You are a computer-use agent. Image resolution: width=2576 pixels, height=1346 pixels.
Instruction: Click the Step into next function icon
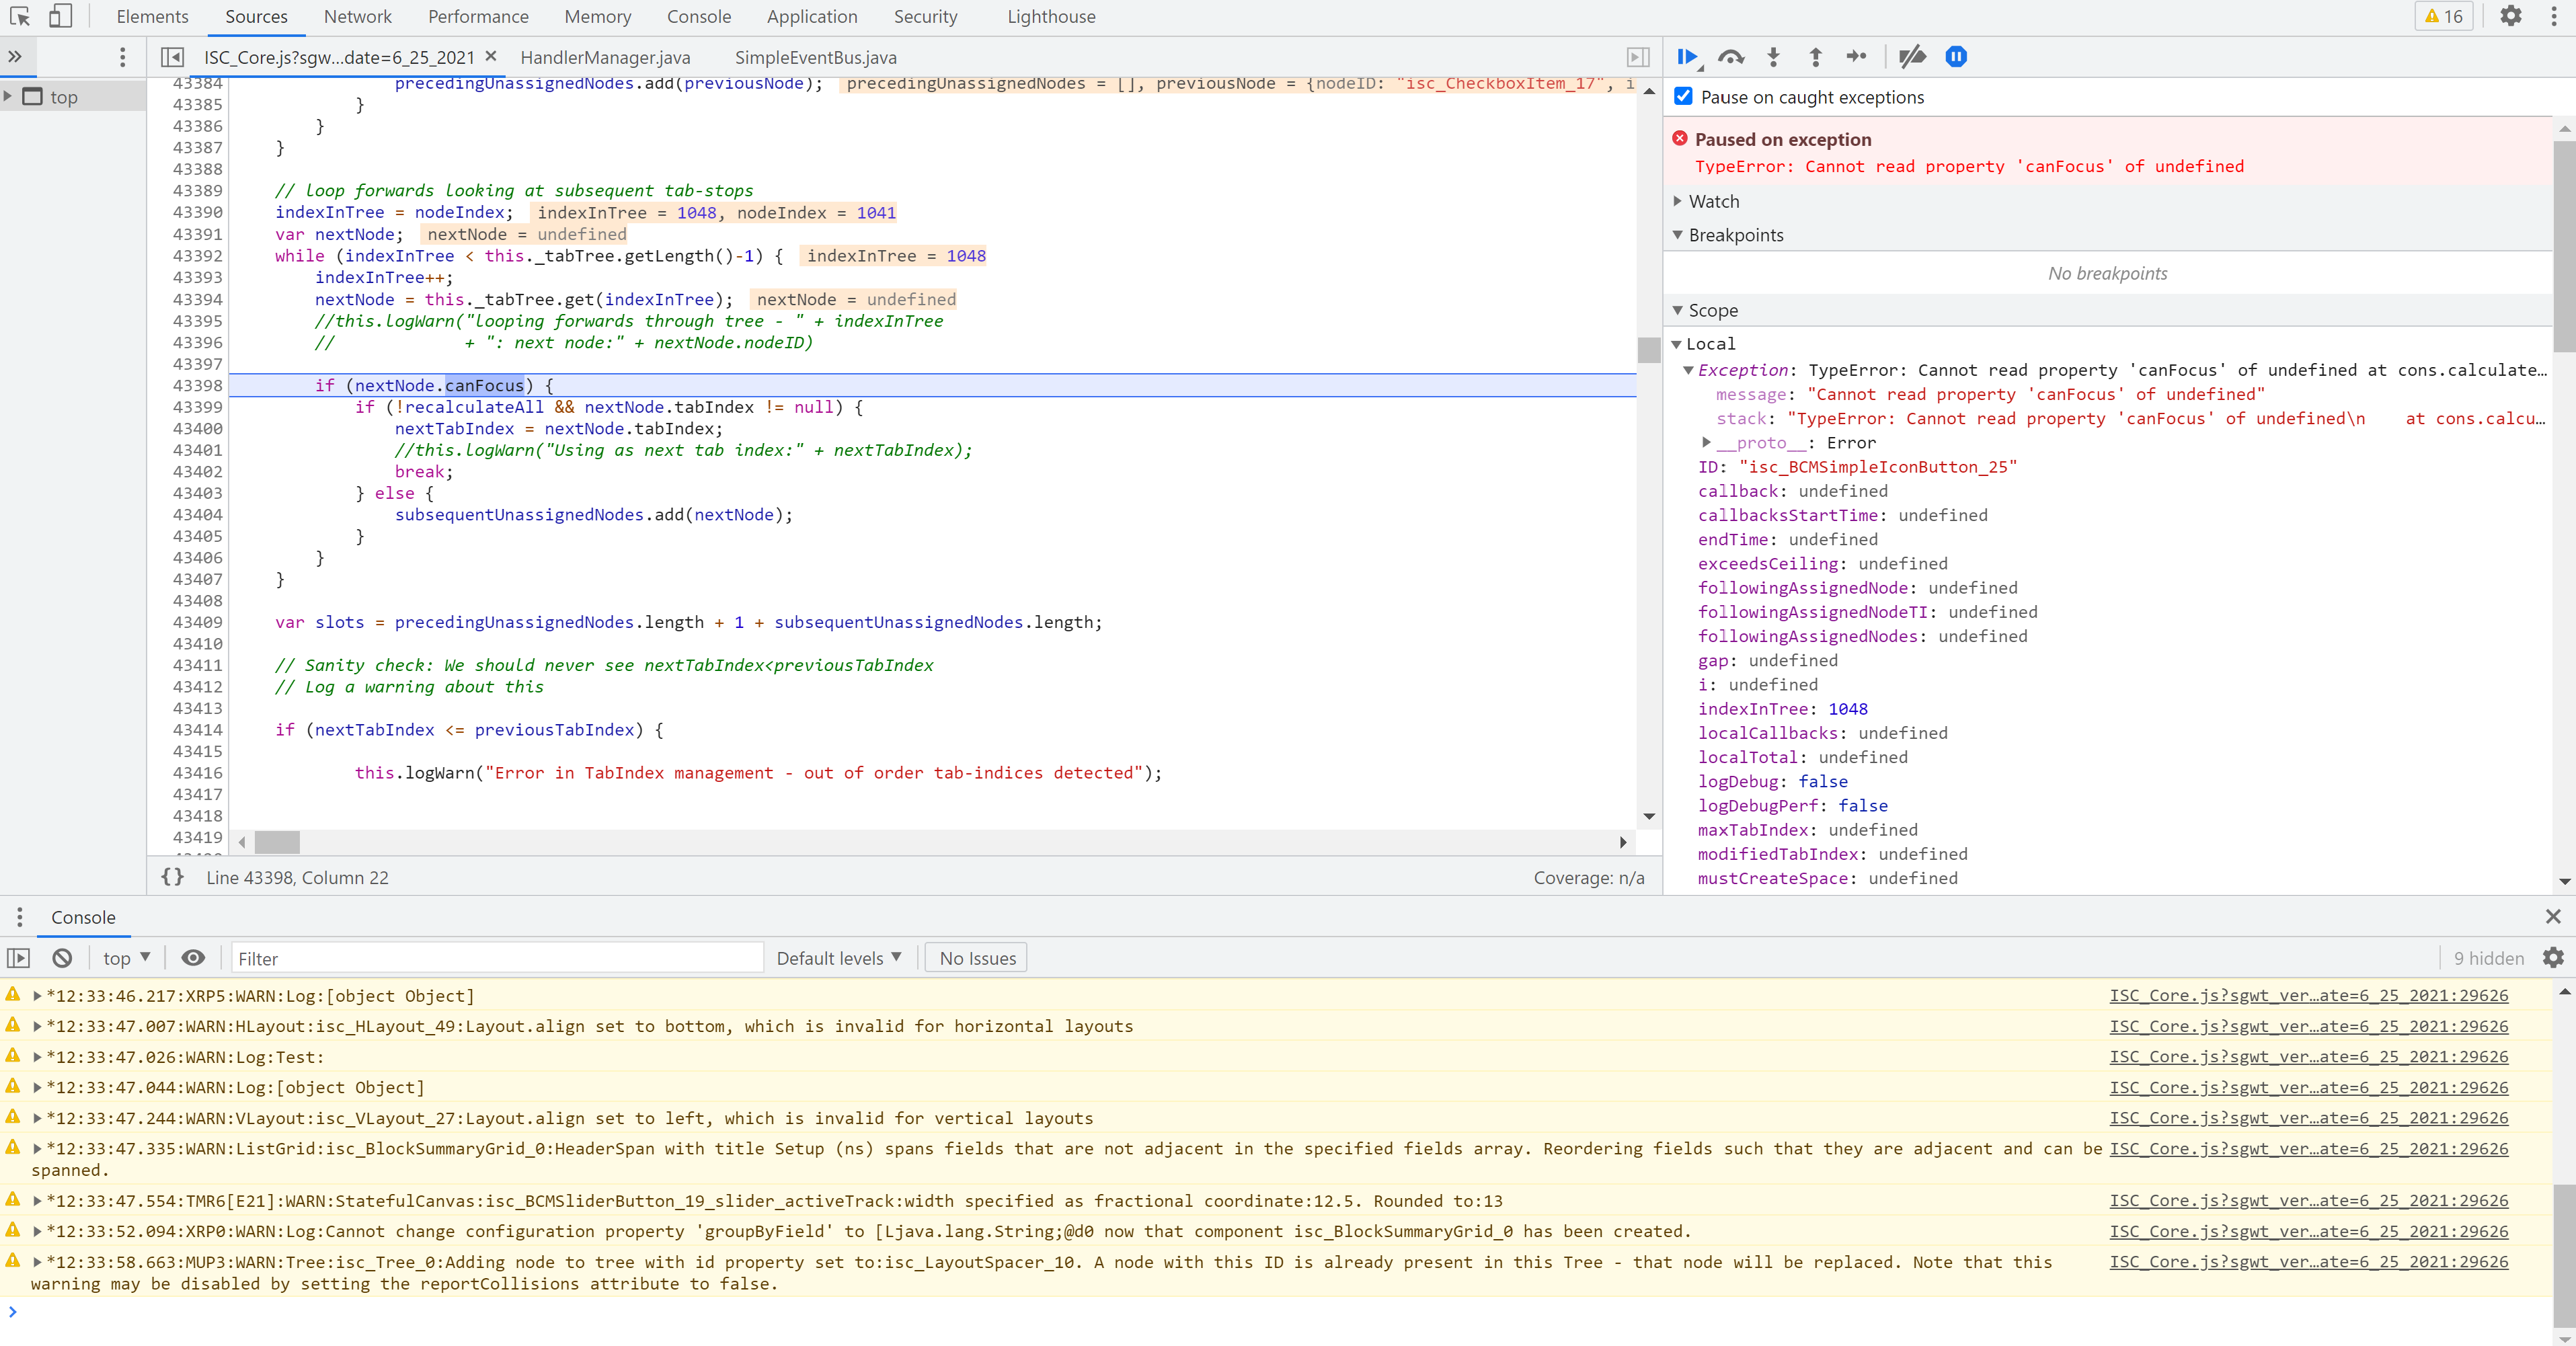(1773, 57)
